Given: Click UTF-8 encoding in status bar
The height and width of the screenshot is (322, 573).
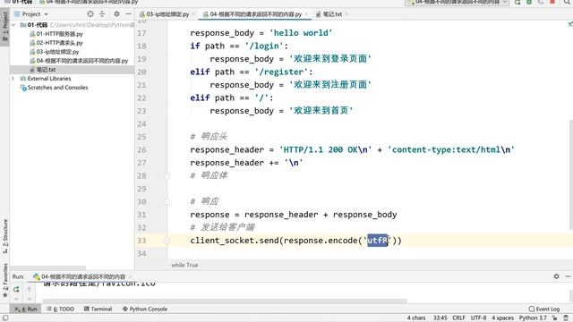Looking at the screenshot, I should click(478, 318).
